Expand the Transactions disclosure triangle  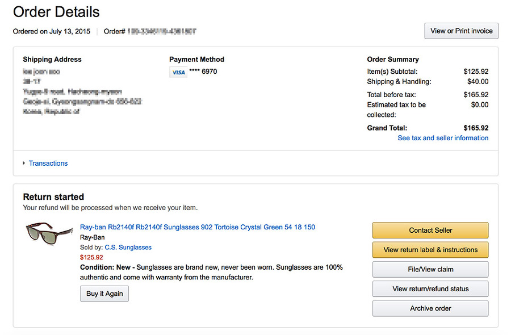pyautogui.click(x=24, y=164)
